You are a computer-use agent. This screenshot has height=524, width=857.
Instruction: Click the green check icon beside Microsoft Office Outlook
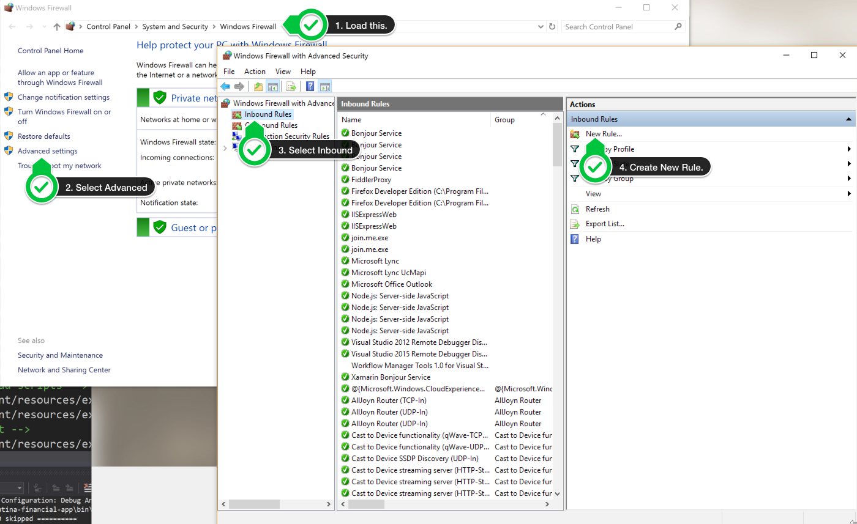coord(345,284)
